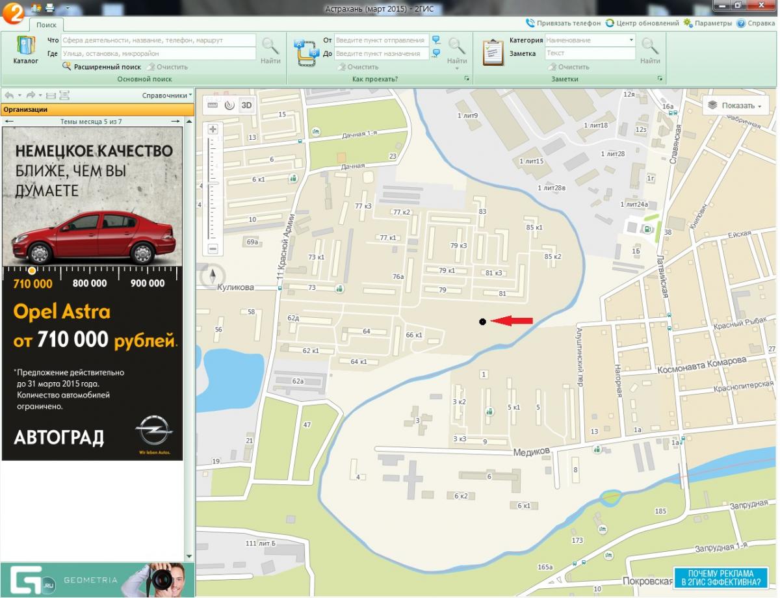The image size is (780, 598).
Task: Open the quick access toolbar dropdown arrow
Action: coord(68,8)
